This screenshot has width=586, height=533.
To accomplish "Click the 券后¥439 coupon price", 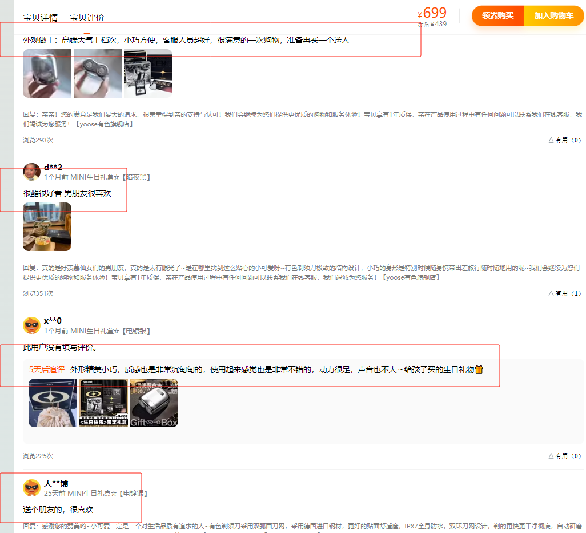I will [432, 24].
